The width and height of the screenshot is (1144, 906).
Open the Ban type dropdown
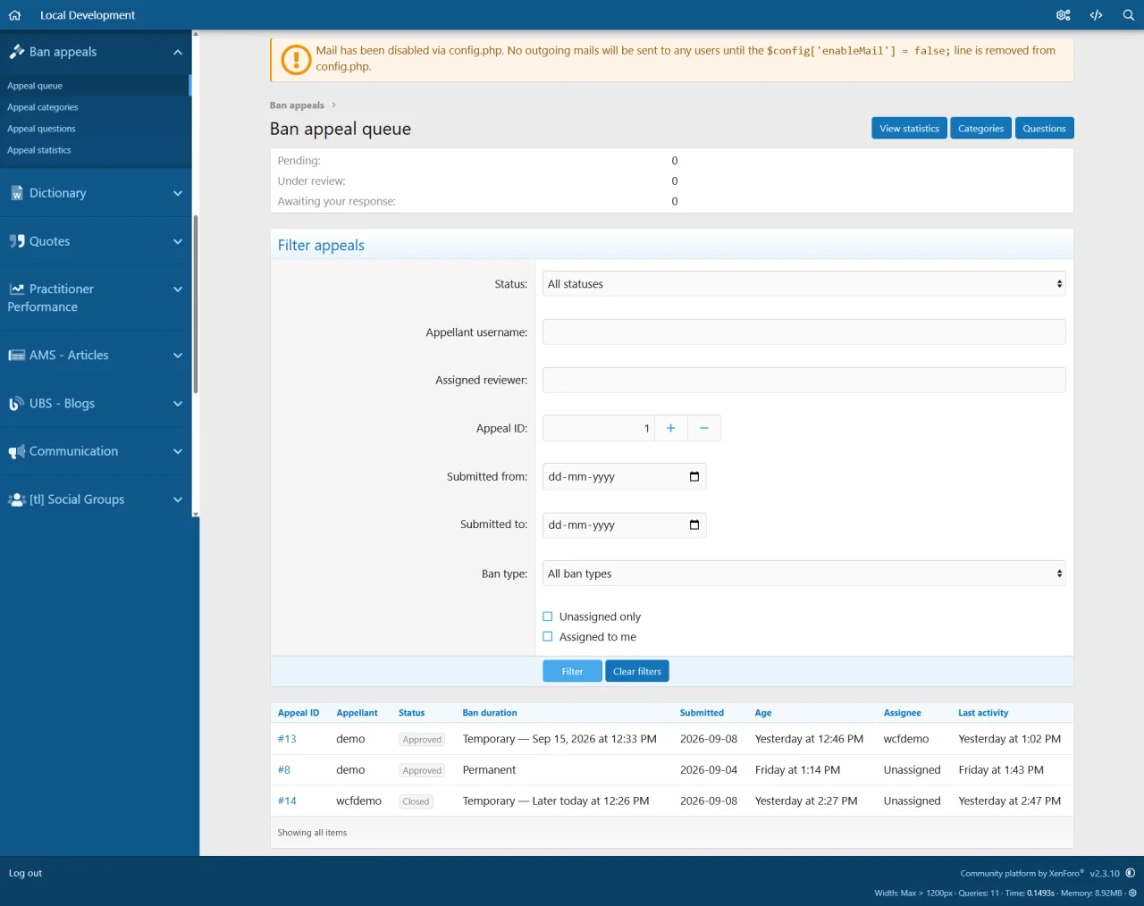pyautogui.click(x=804, y=574)
